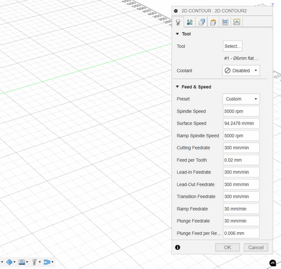Click the Plunge Feed per Revolution field

[241, 233]
